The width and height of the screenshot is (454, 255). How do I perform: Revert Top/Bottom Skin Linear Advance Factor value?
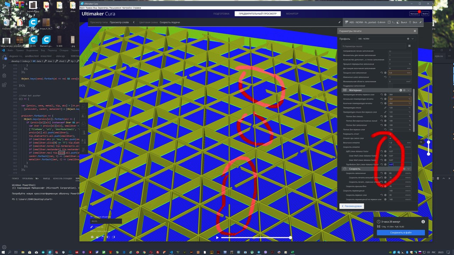[x=382, y=164]
